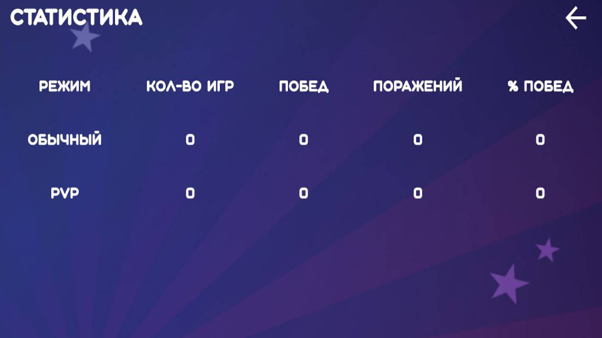Click losses value in ОБЫЧНЫЙ row
Image resolution: width=602 pixels, height=338 pixels.
(418, 140)
